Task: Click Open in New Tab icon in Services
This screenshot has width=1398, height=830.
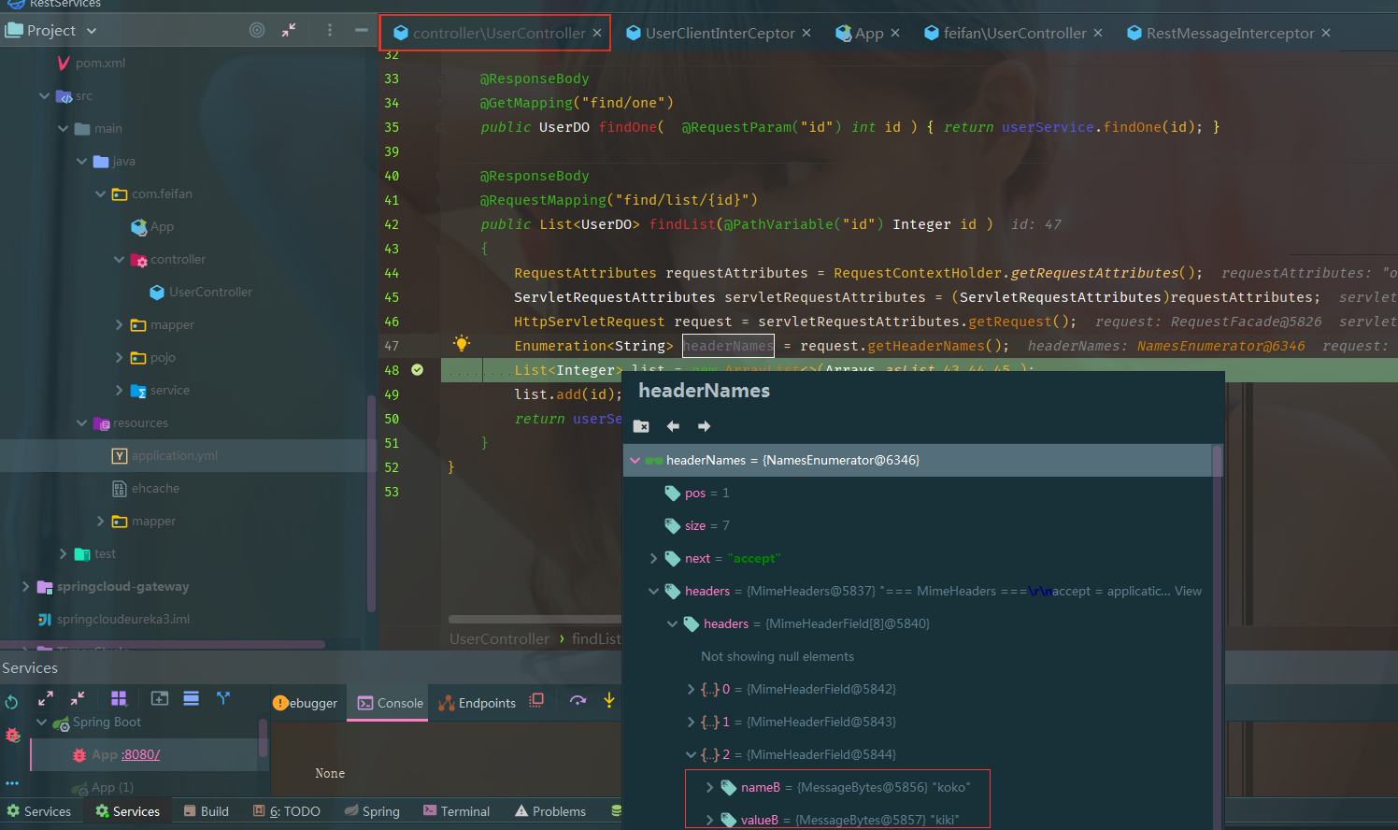Action: [x=160, y=698]
